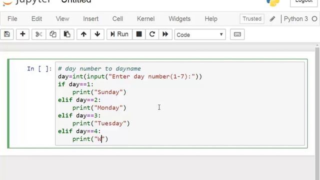The height and width of the screenshot is (180, 320).
Task: Save the notebook with the floppy disk icon
Action: tap(6, 34)
